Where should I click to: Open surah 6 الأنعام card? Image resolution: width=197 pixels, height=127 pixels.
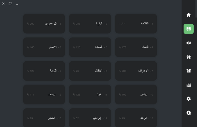click(44, 47)
